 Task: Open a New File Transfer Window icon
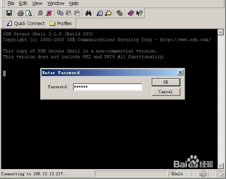(x=108, y=13)
